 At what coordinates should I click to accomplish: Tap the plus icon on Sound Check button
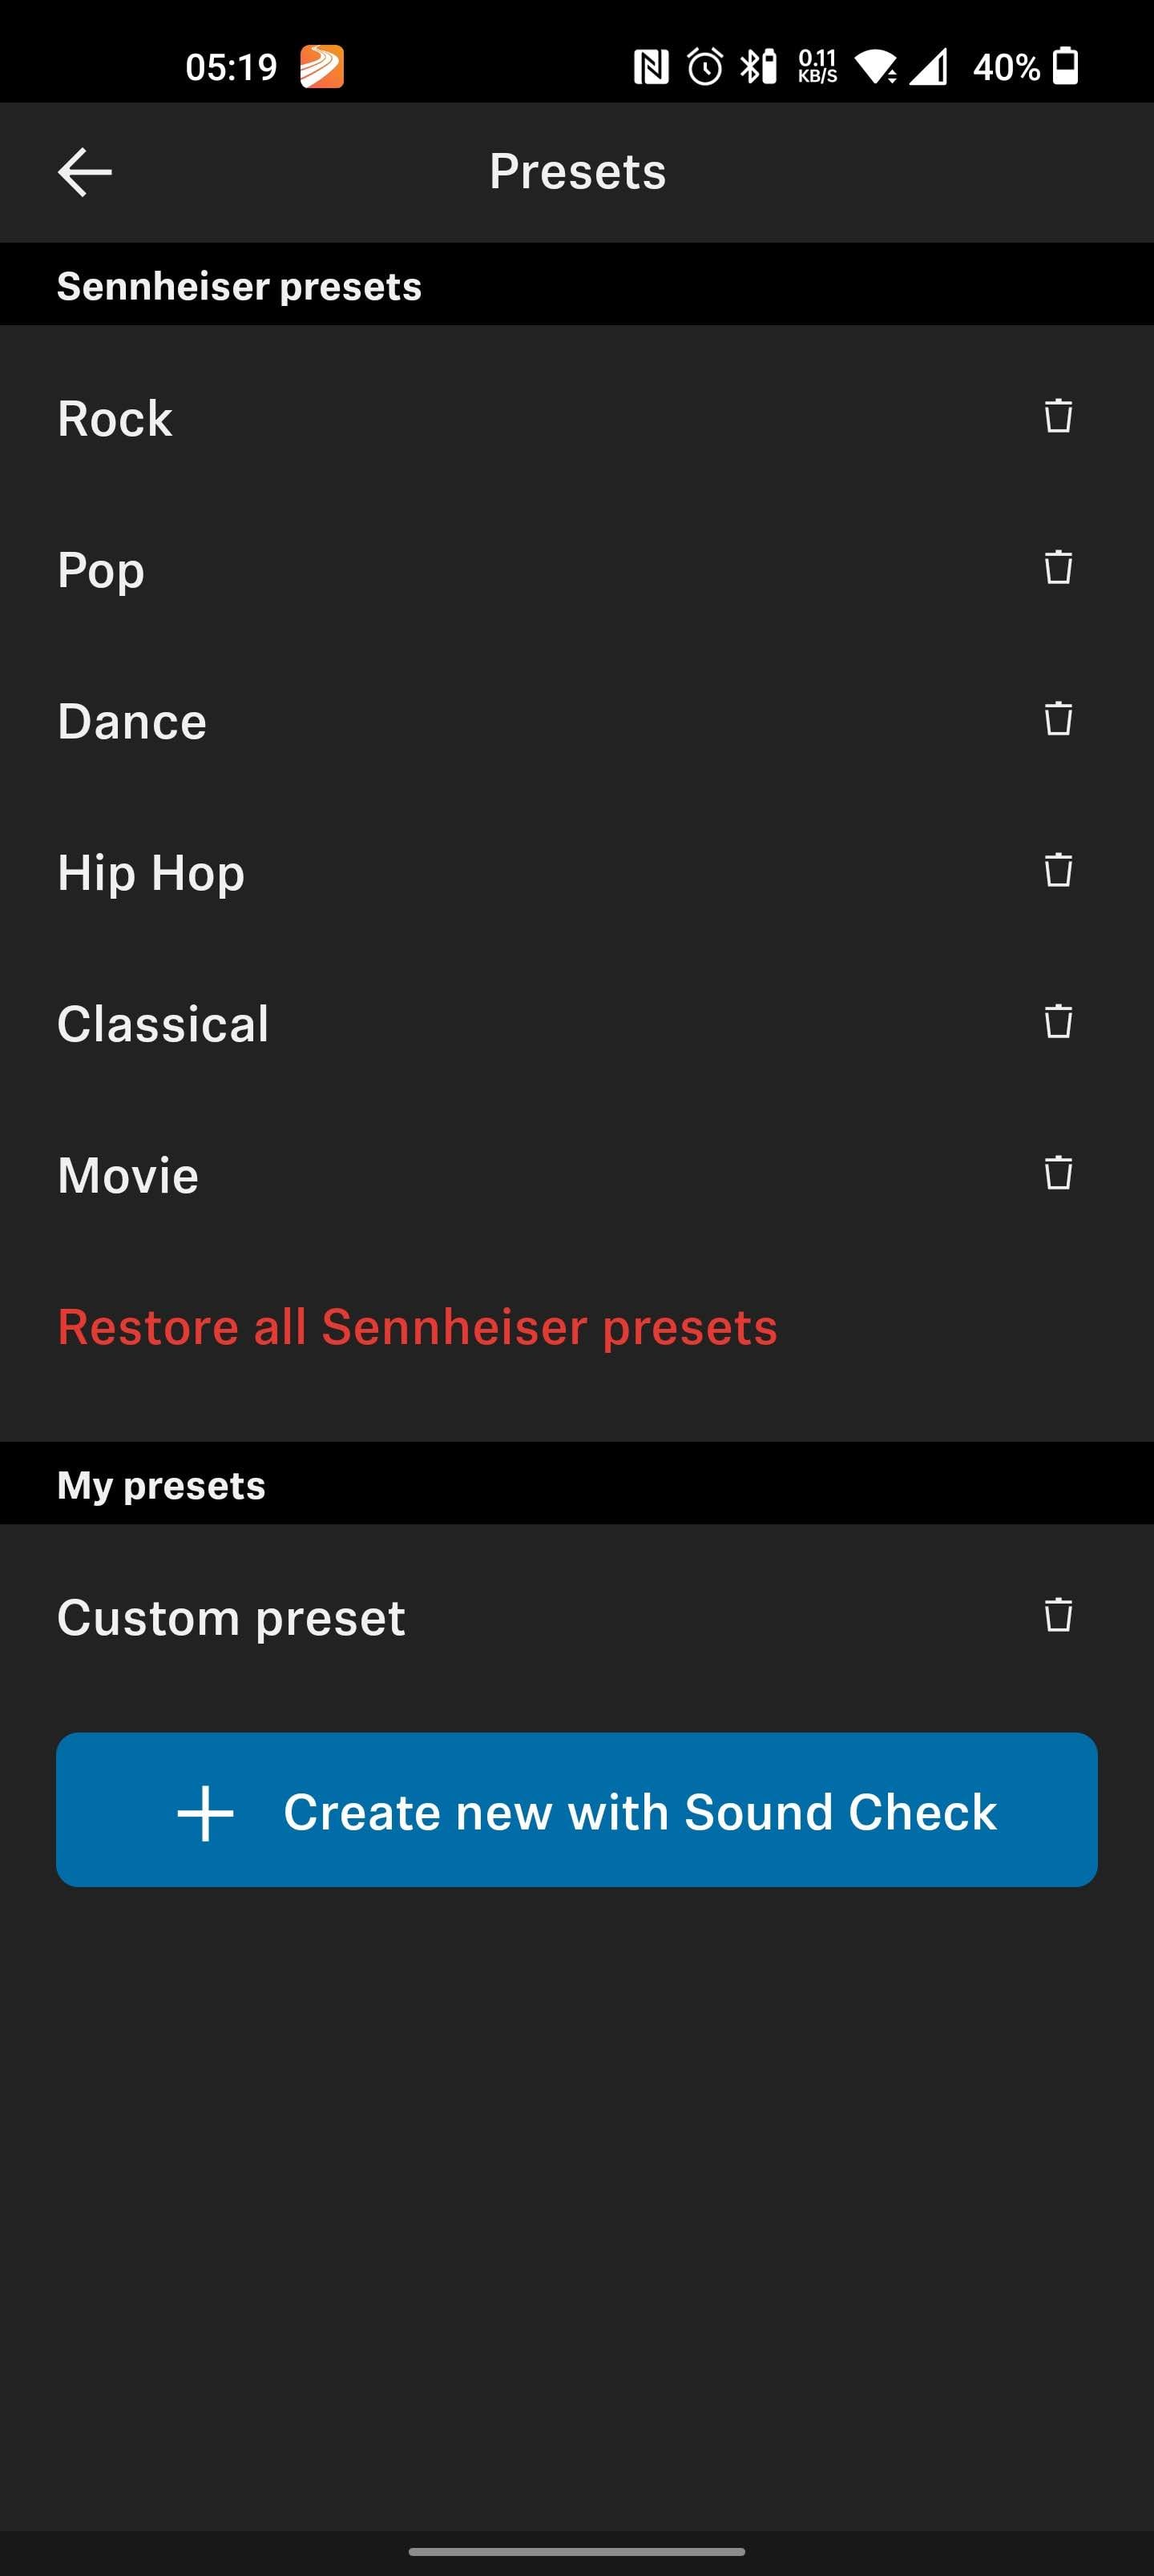(205, 1813)
